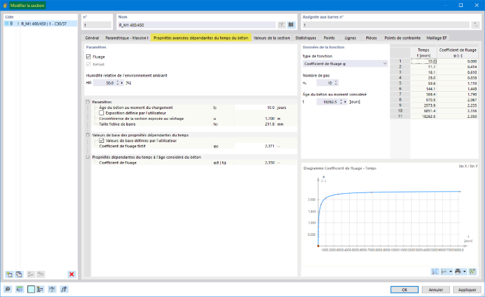Screen dimensions: 485x297
Task: Click the copy section icon below the list
Action: coord(19,274)
